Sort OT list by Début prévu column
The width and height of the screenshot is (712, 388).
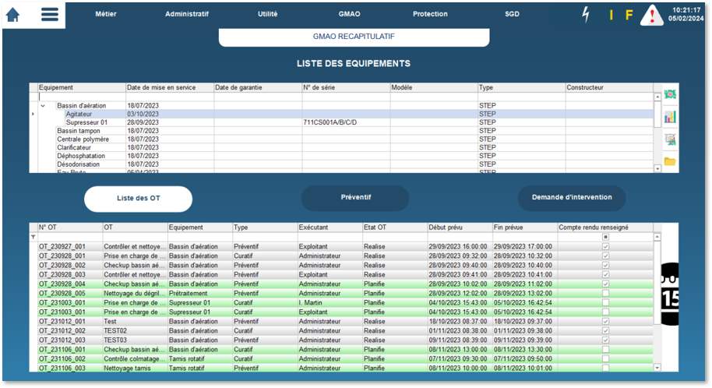pyautogui.click(x=460, y=228)
